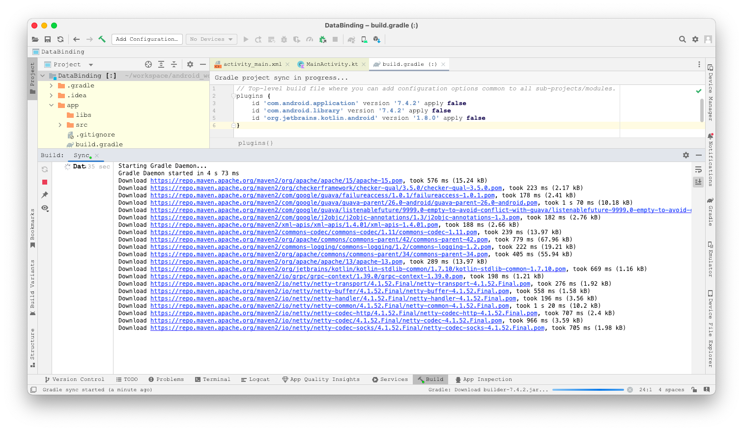The height and width of the screenshot is (431, 743).
Task: Open Build view options eye icon
Action: point(45,208)
